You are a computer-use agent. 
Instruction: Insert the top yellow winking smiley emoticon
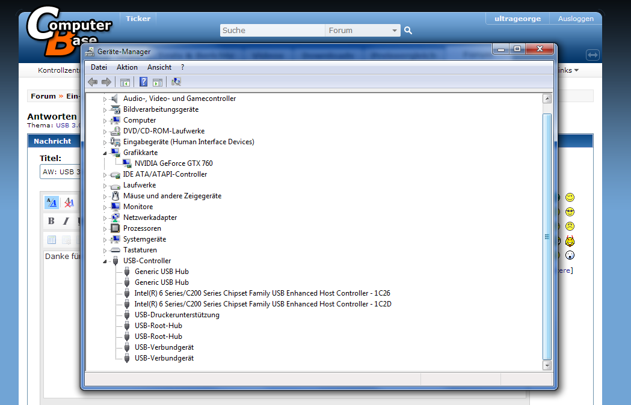[x=570, y=197]
